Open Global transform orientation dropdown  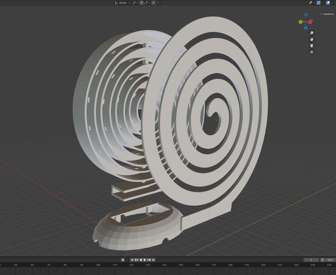tap(122, 3)
